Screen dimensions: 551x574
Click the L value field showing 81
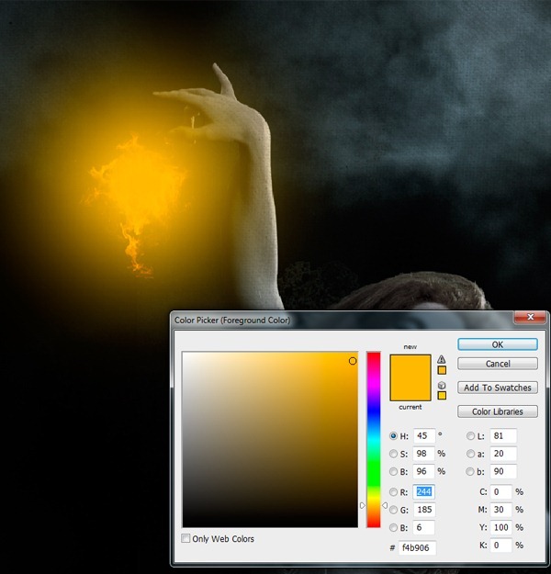(x=503, y=435)
